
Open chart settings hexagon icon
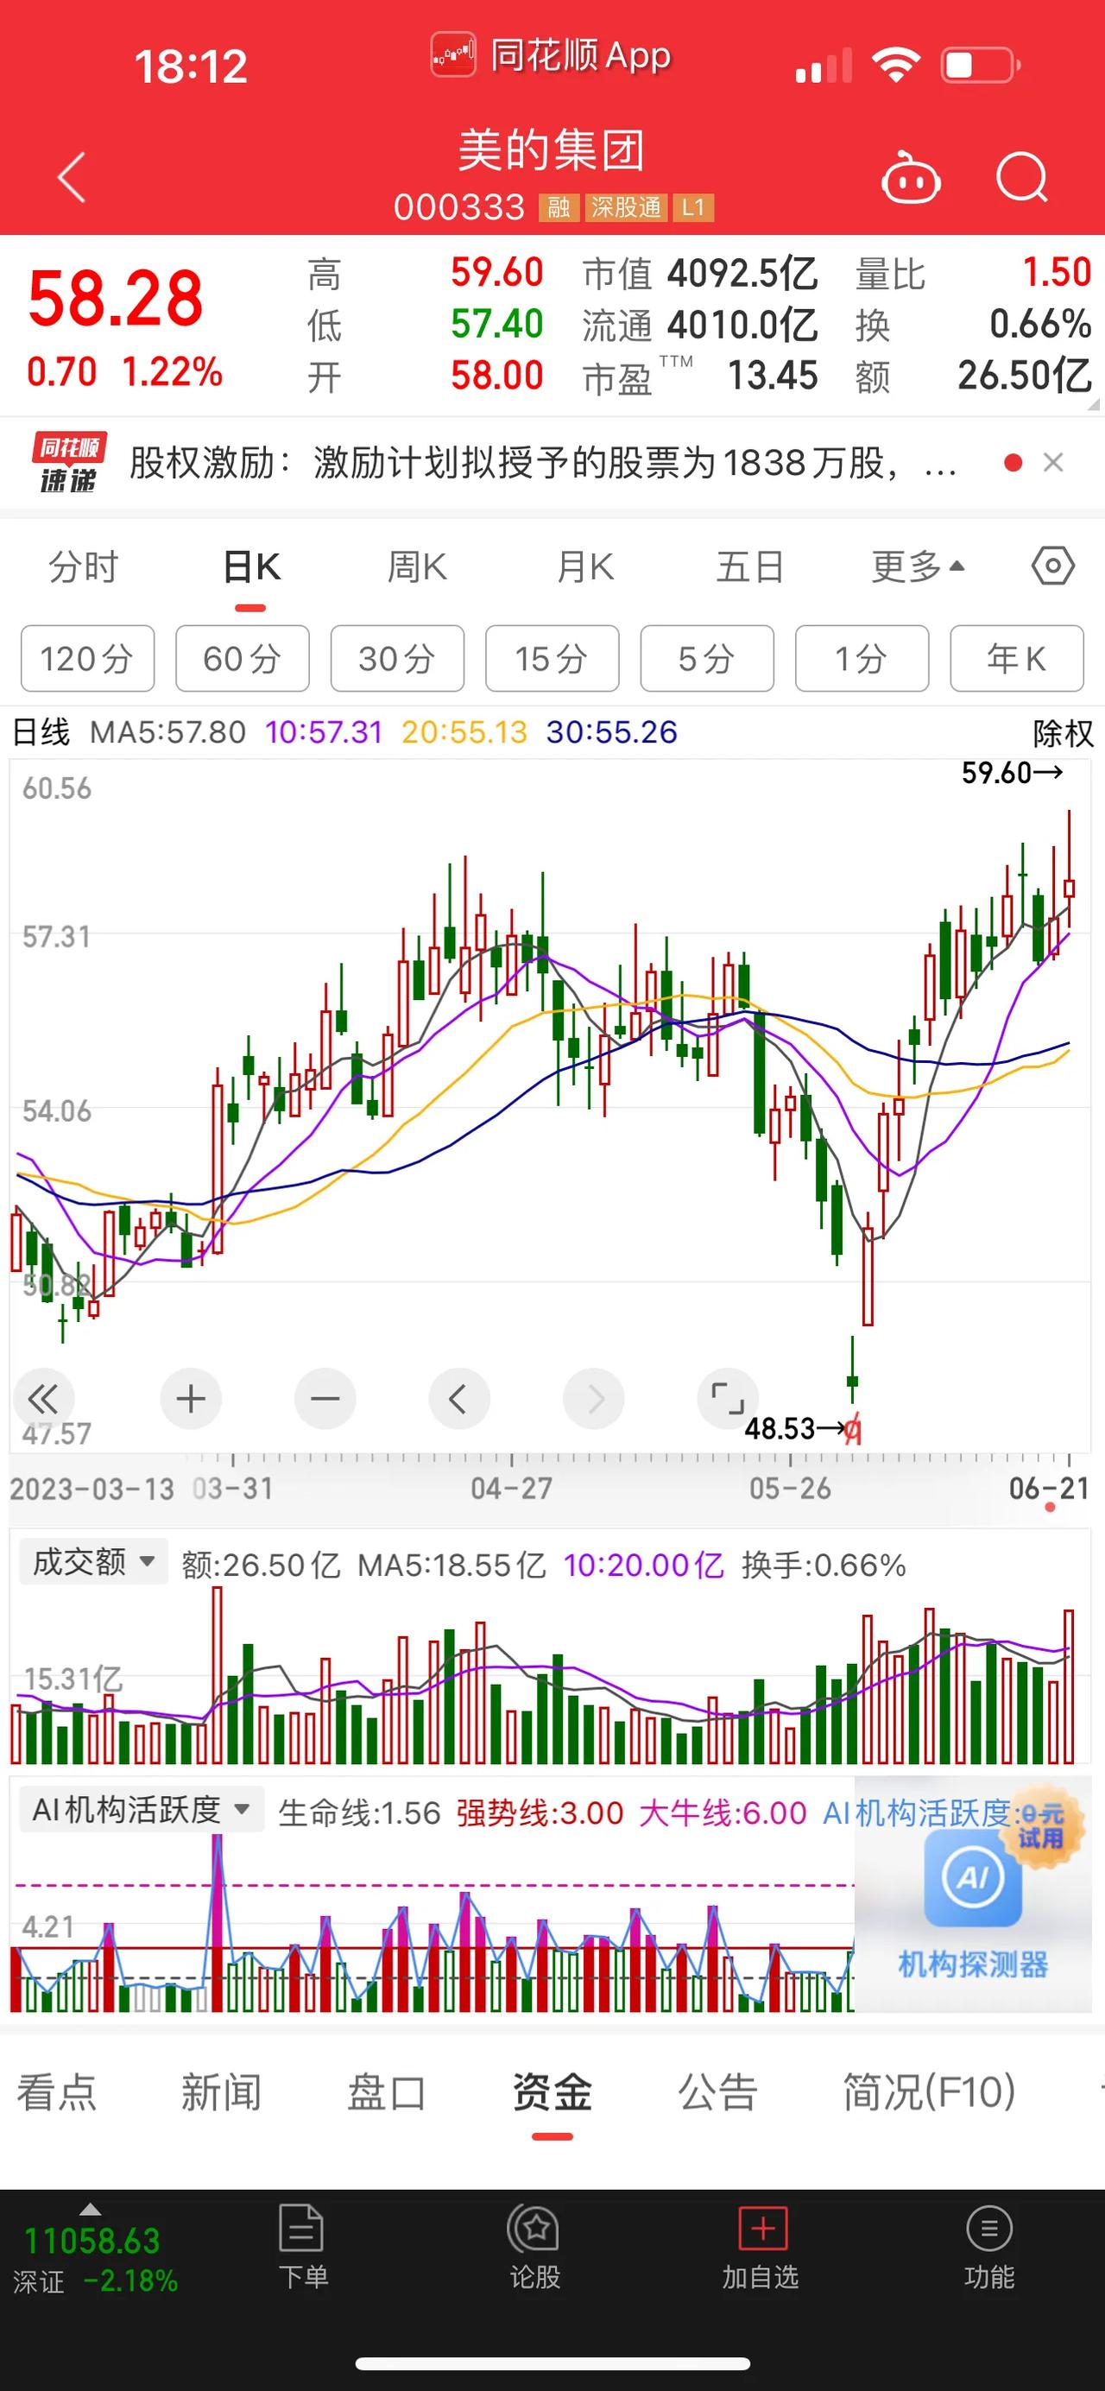click(1053, 566)
